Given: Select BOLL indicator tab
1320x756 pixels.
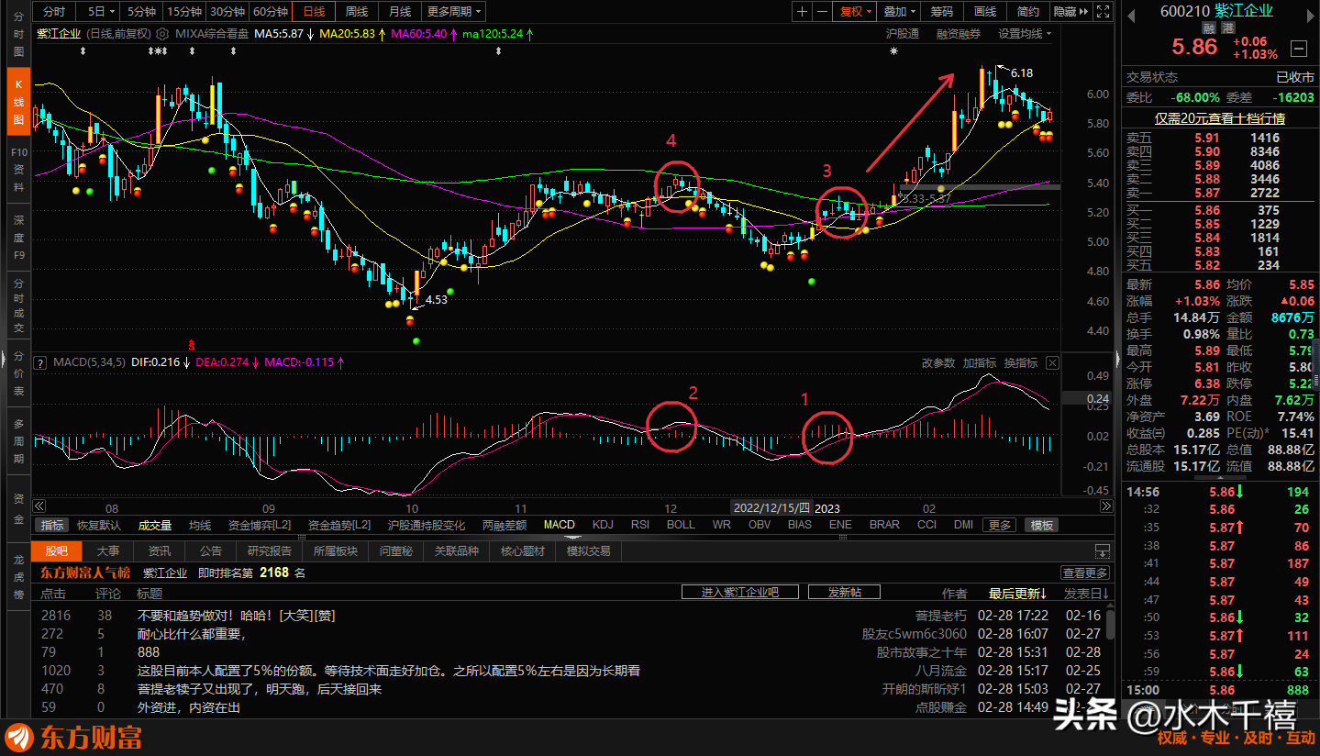Looking at the screenshot, I should pyautogui.click(x=681, y=525).
